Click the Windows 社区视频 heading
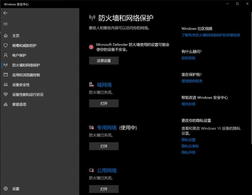 tap(197, 29)
